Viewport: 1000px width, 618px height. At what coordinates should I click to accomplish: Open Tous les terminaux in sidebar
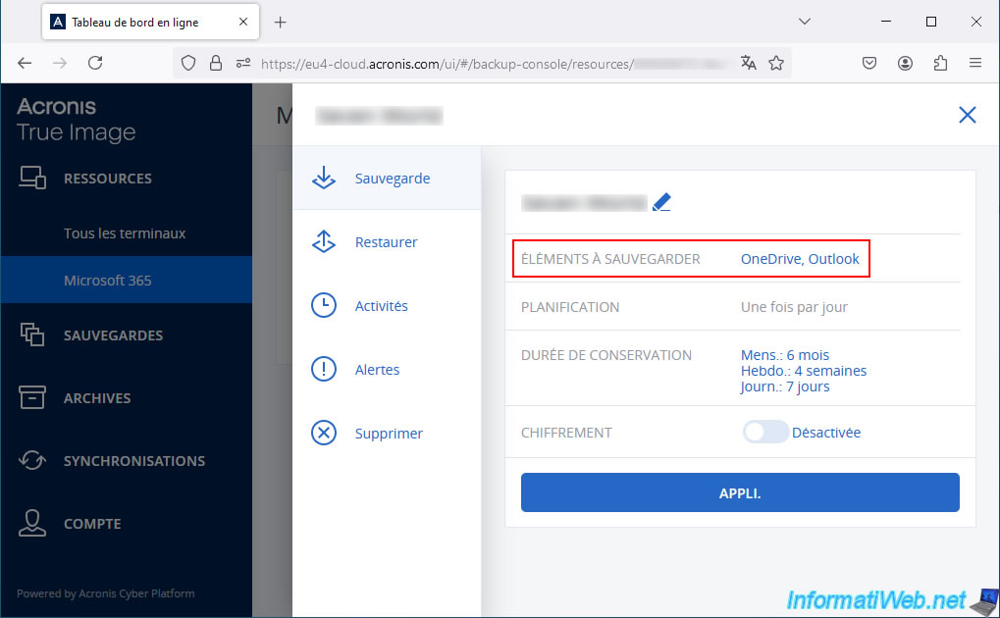pyautogui.click(x=127, y=233)
